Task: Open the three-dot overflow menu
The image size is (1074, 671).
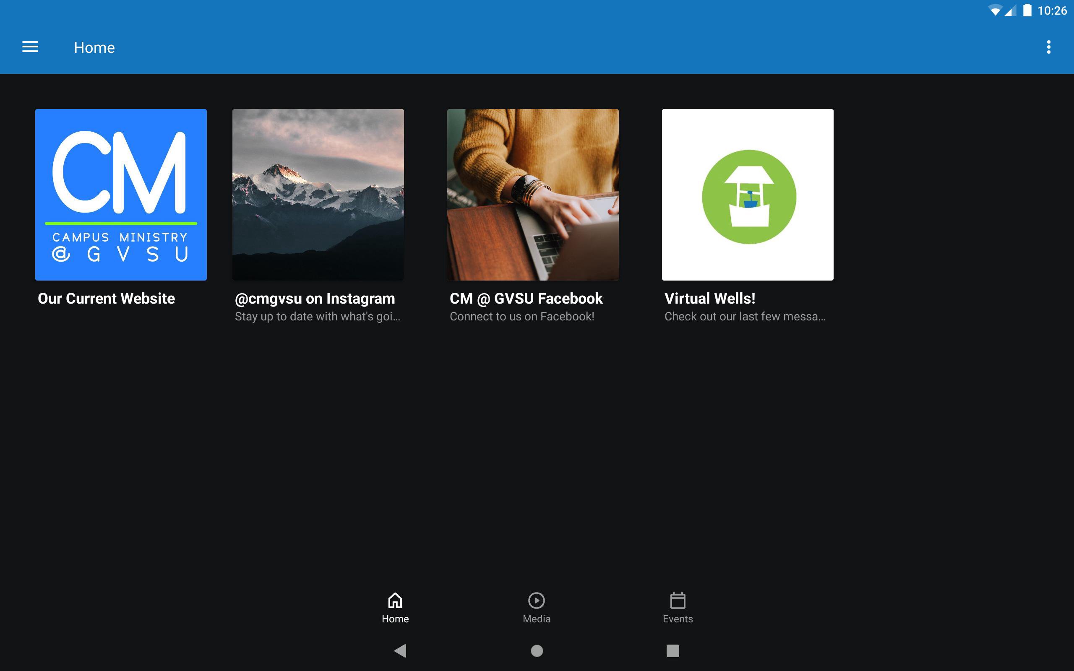Action: tap(1048, 47)
